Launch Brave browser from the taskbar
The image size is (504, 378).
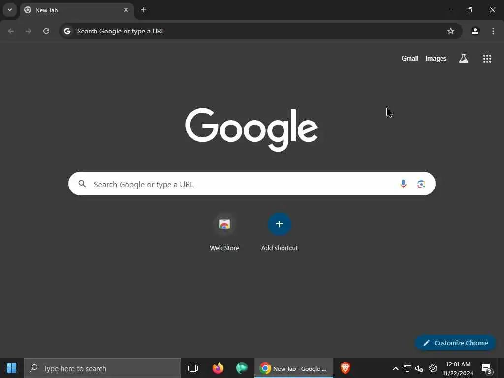(x=346, y=368)
